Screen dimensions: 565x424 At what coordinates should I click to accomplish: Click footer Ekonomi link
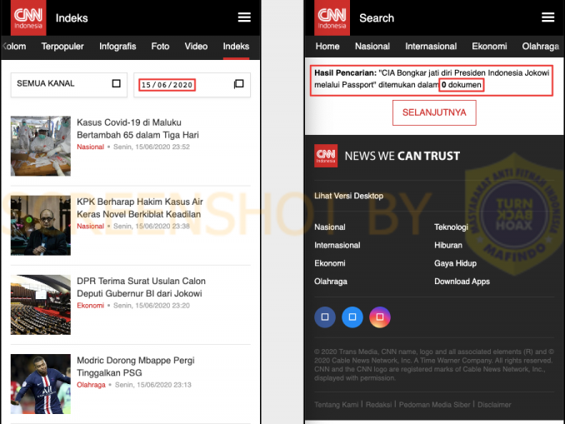tap(330, 263)
